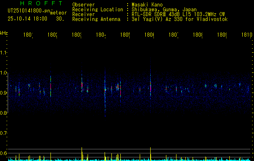Click the 1.0 frequency axis label
This screenshot has height=161, width=254.
(3, 73)
